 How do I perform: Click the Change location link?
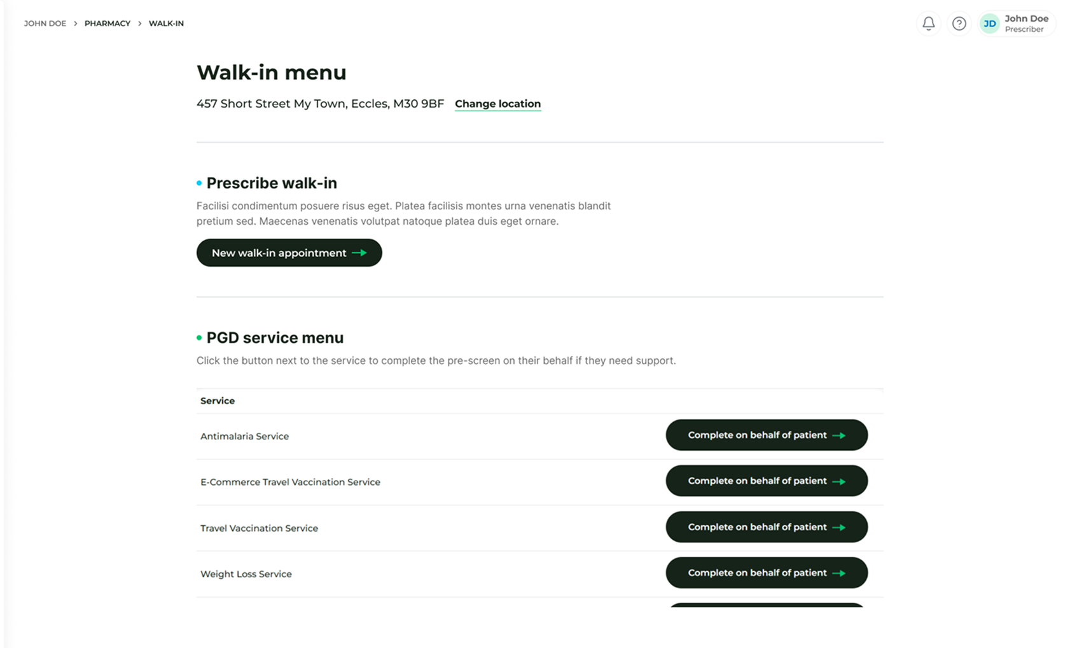click(x=497, y=104)
